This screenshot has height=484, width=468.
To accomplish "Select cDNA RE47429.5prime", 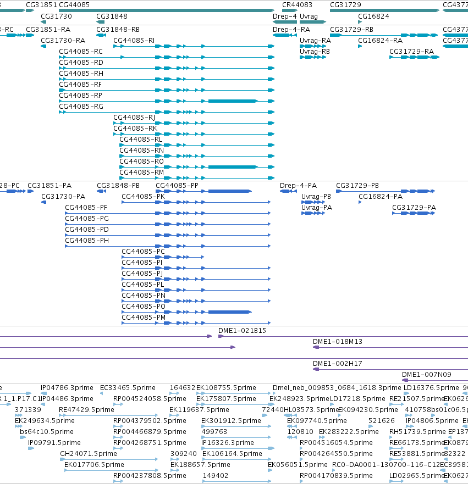I will (x=86, y=410).
